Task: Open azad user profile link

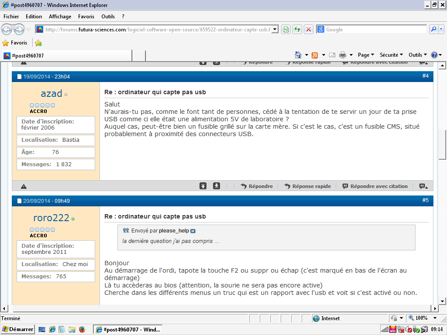Action: (52, 93)
